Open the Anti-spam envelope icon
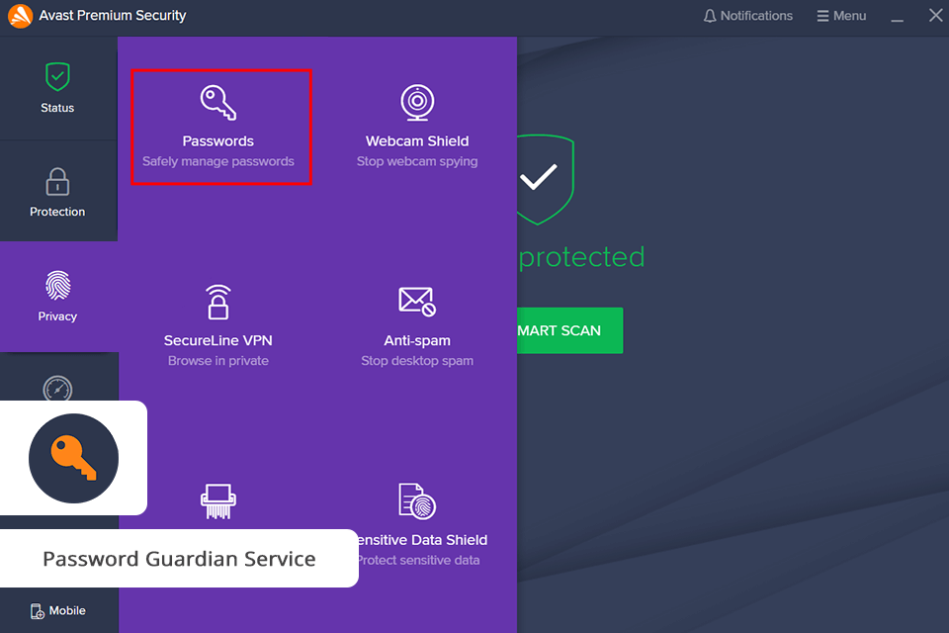949x633 pixels. click(417, 302)
